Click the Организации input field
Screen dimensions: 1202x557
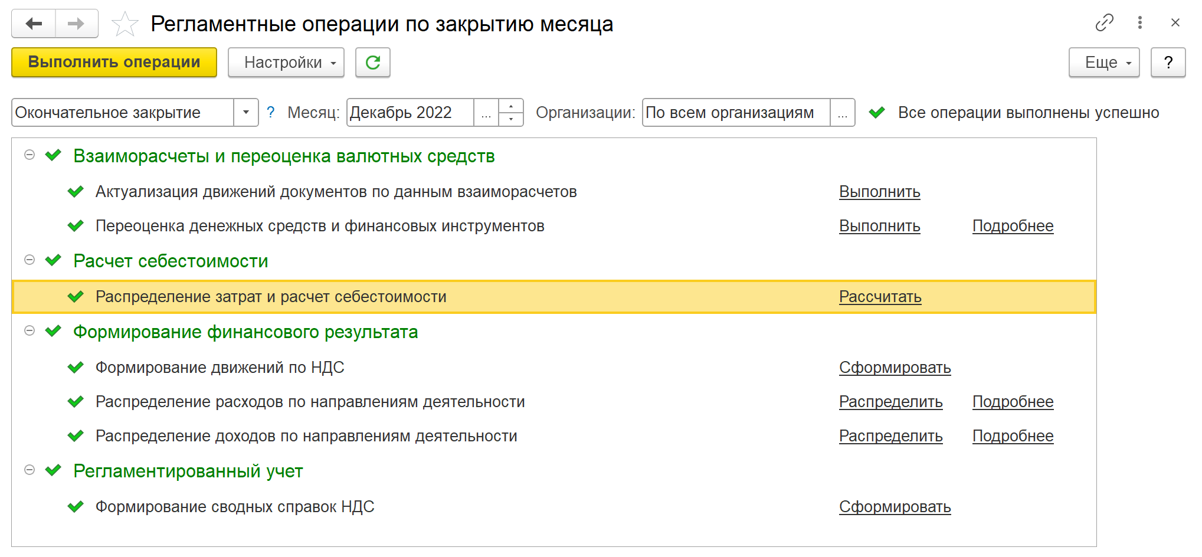(735, 112)
